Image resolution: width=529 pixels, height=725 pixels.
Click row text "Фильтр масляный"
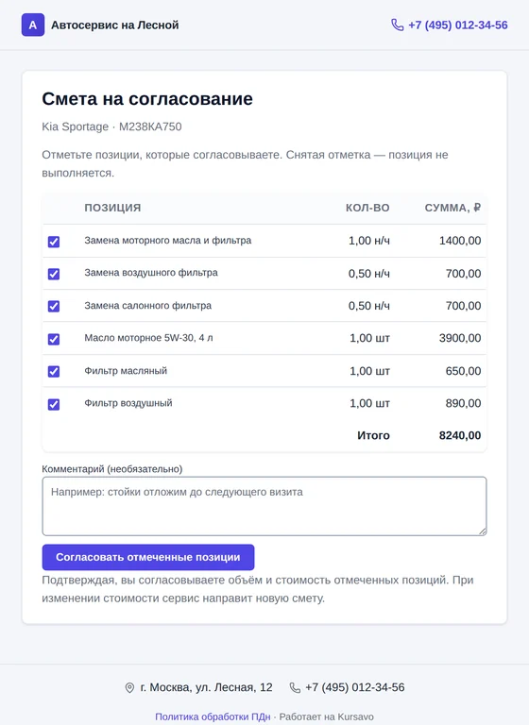click(x=126, y=371)
